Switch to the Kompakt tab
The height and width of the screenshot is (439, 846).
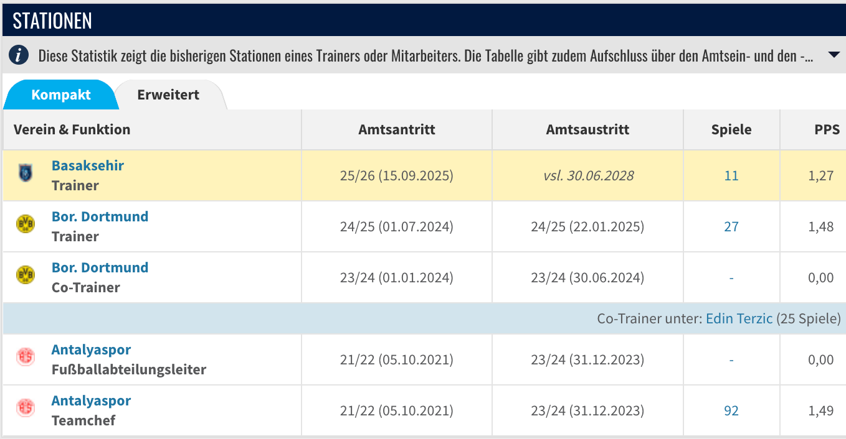click(61, 95)
